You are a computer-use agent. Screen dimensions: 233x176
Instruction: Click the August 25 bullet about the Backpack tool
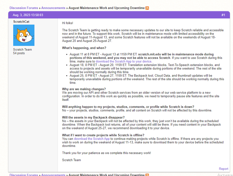coord(147,79)
